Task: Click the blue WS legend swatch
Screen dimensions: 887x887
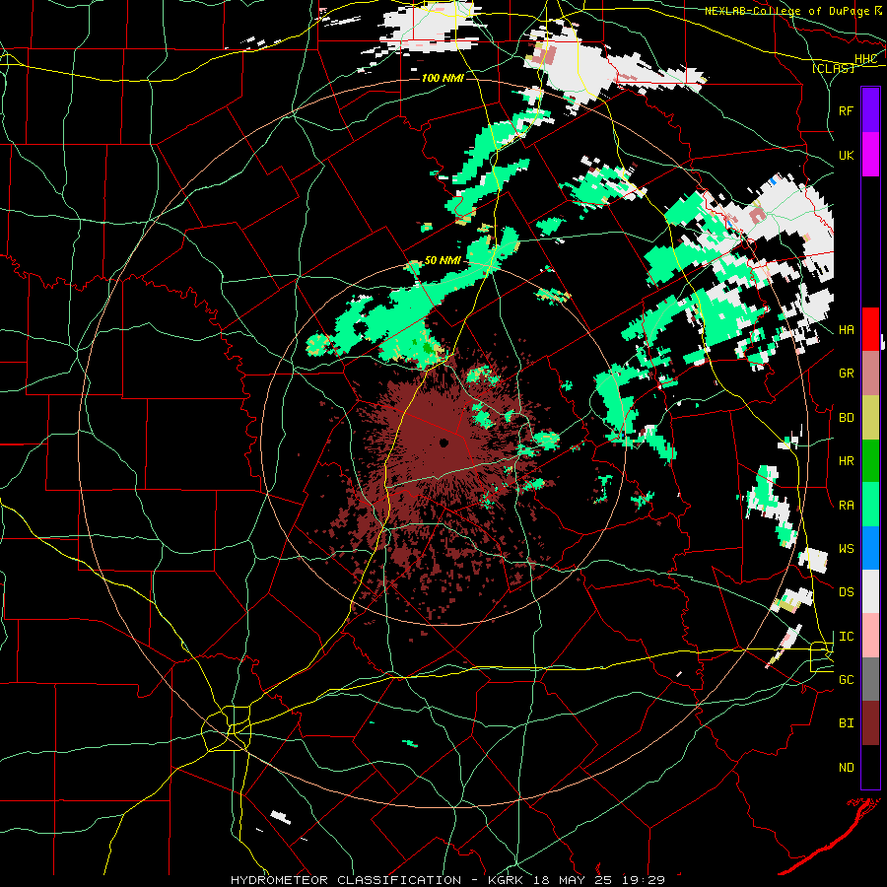Action: (x=870, y=548)
